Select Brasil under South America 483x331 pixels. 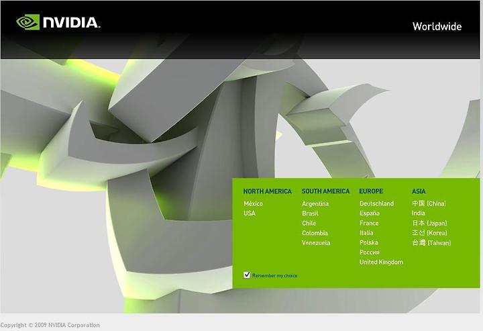coord(310,214)
